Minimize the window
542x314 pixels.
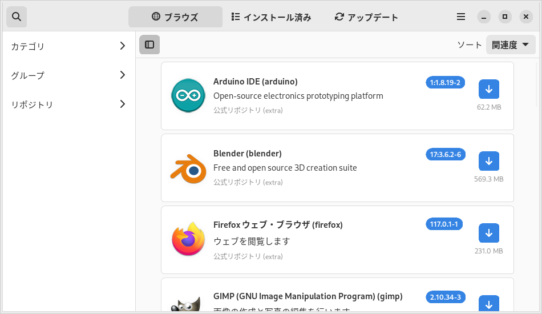[x=484, y=17]
